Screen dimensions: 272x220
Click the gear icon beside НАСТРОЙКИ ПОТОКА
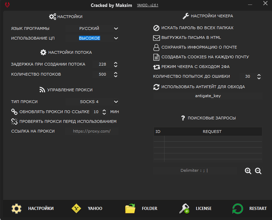tap(43, 52)
